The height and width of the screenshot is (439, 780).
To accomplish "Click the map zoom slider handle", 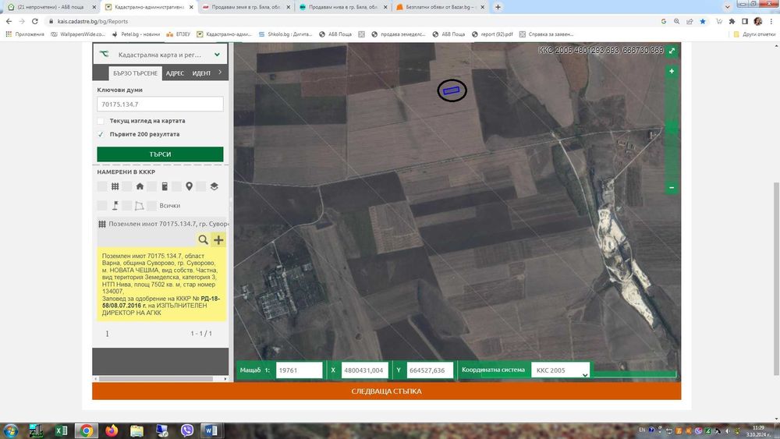I will pos(672,129).
